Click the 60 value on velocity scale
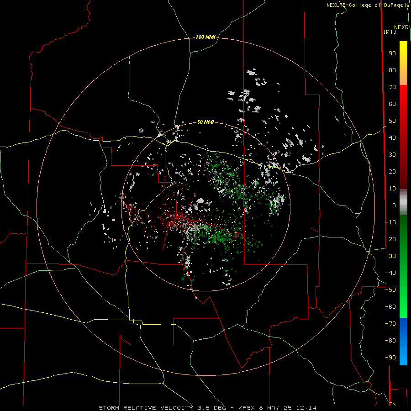This screenshot has height=411, width=411. pyautogui.click(x=392, y=104)
